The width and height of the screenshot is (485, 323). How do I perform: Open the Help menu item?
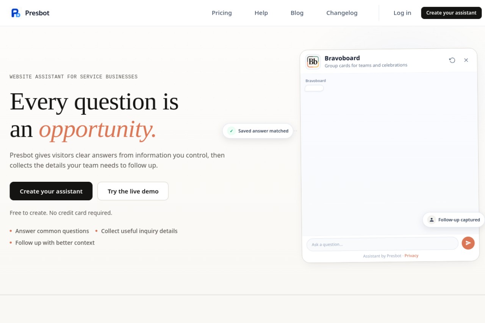[x=261, y=13]
